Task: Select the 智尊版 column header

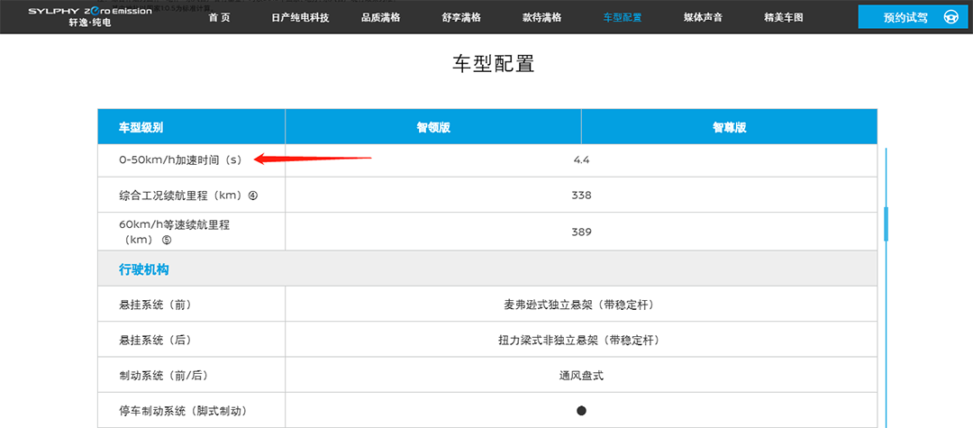Action: [729, 127]
